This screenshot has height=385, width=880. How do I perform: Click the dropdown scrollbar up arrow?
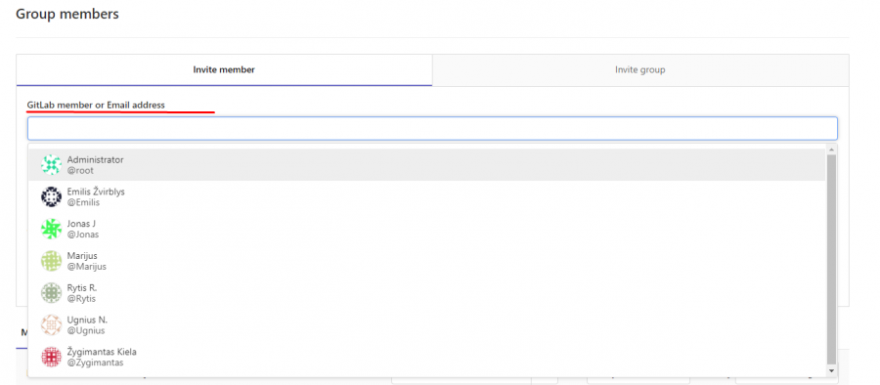point(832,150)
